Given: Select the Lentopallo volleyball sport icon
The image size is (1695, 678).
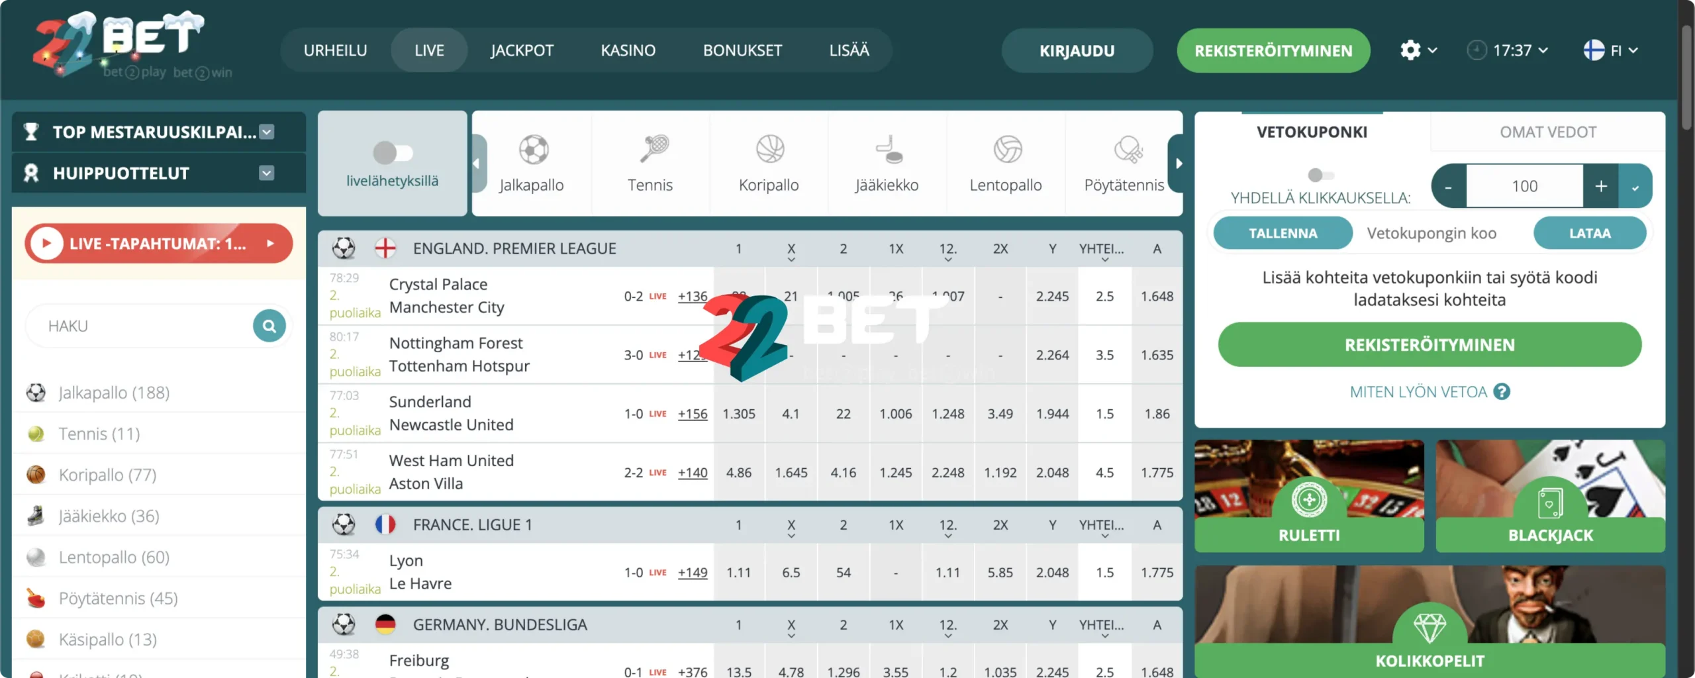Looking at the screenshot, I should pyautogui.click(x=1008, y=149).
